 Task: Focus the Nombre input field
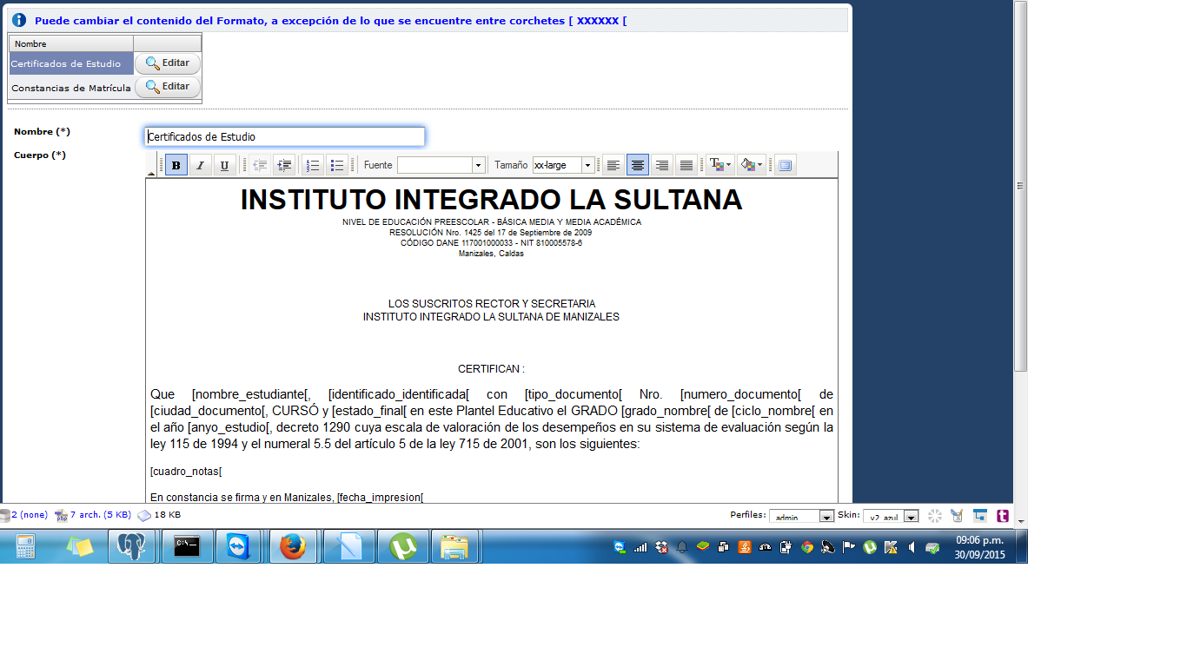284,136
